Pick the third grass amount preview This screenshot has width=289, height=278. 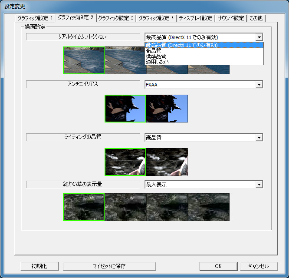click(x=167, y=207)
